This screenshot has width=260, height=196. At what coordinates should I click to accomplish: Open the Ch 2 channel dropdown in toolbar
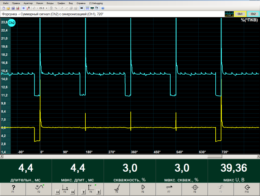(x=42, y=8)
